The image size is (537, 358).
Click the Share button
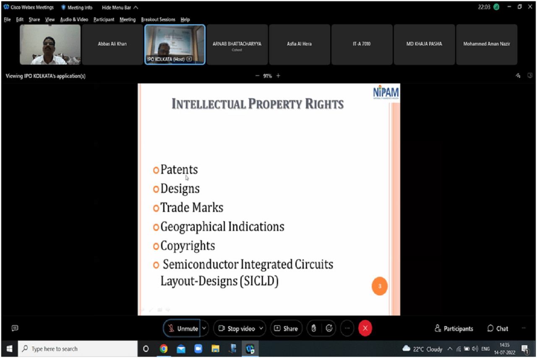click(286, 329)
